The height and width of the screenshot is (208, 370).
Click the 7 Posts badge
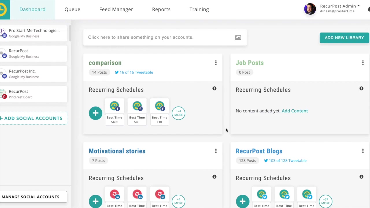[x=98, y=161]
